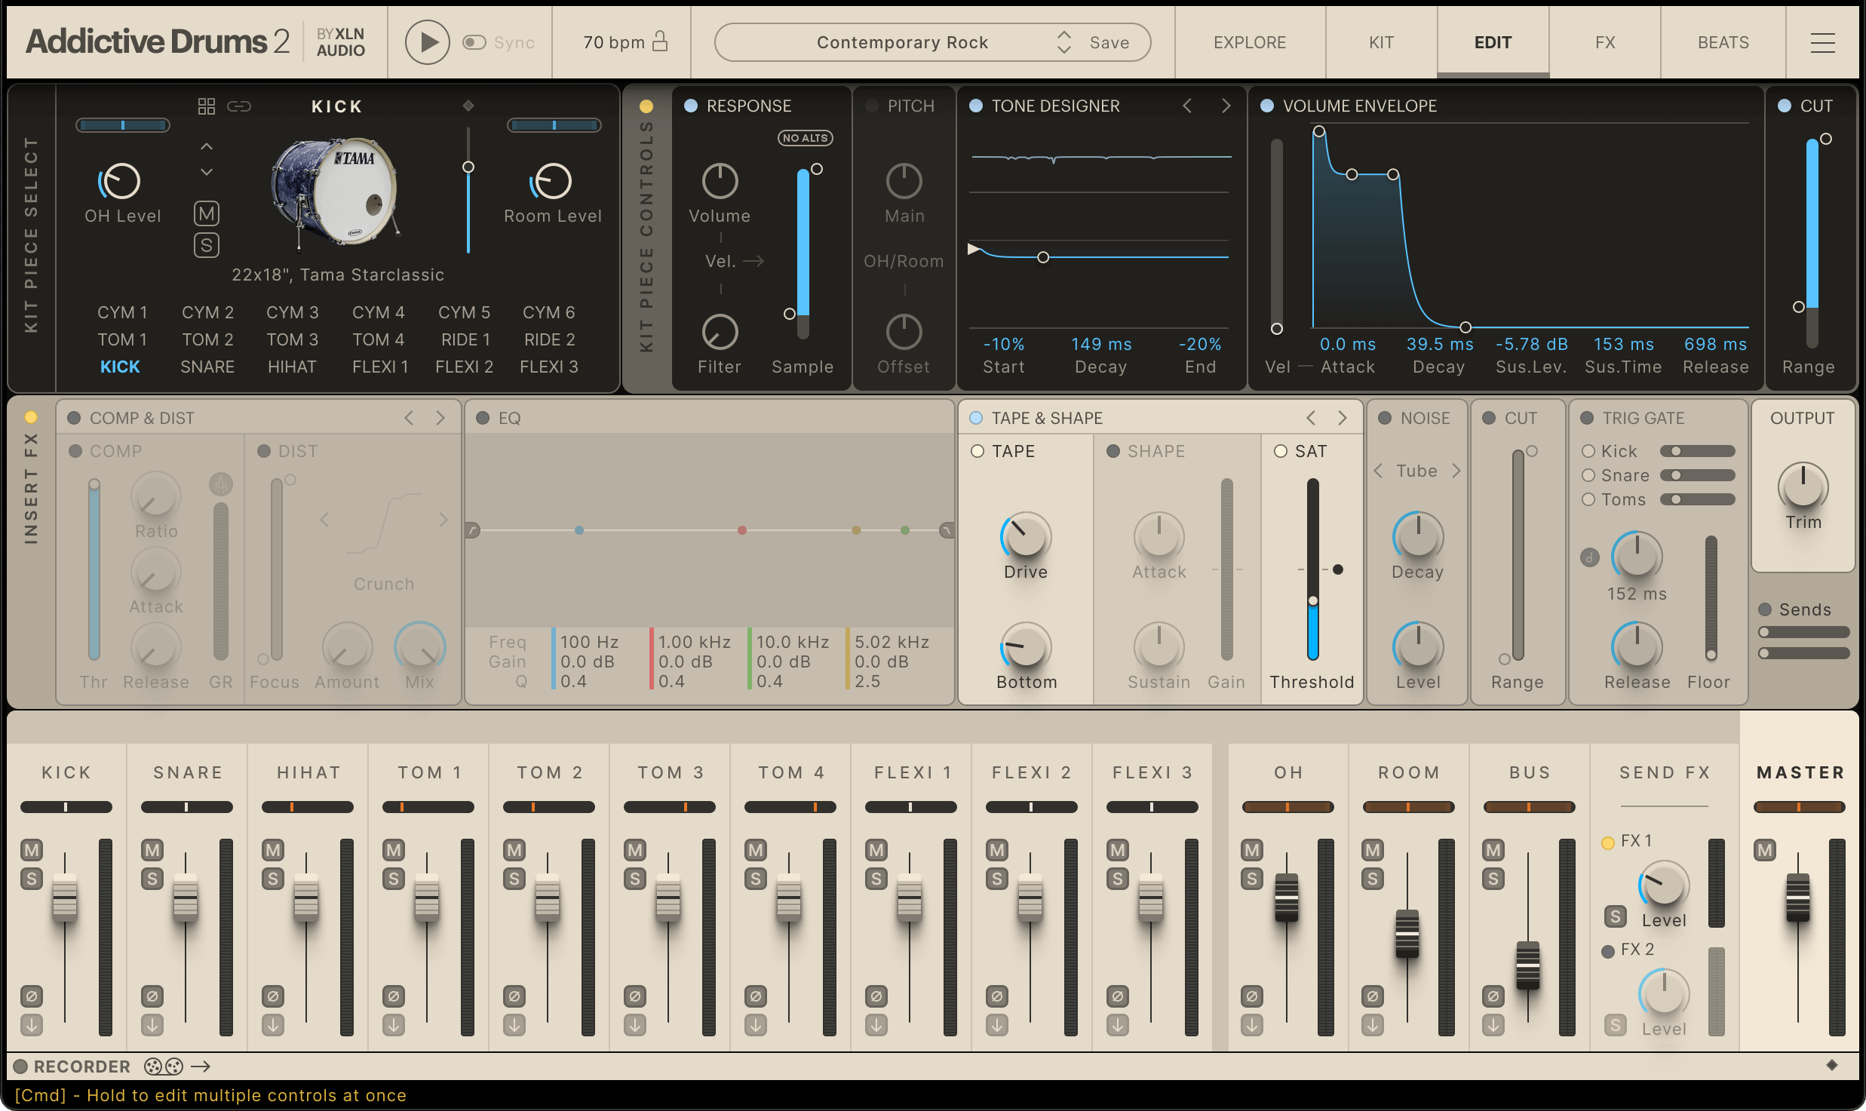Invert phase on the HIHAT channel
The image size is (1866, 1111).
[273, 996]
